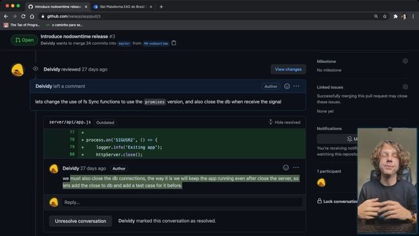The width and height of the screenshot is (419, 236).
Task: Switch to Introduce nodowntime release tab
Action: point(58,7)
